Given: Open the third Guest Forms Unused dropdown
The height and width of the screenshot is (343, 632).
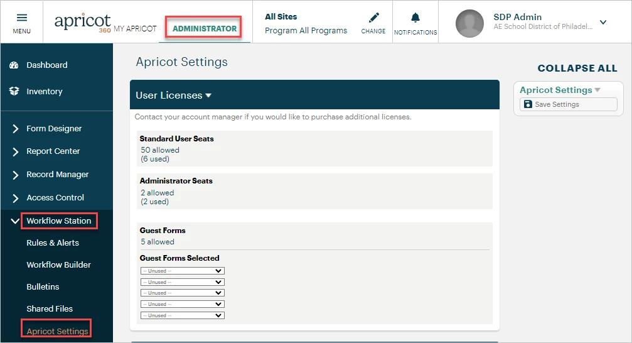Looking at the screenshot, I should 182,293.
